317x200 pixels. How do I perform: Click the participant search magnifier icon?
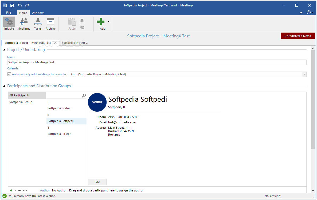pyautogui.click(x=84, y=95)
